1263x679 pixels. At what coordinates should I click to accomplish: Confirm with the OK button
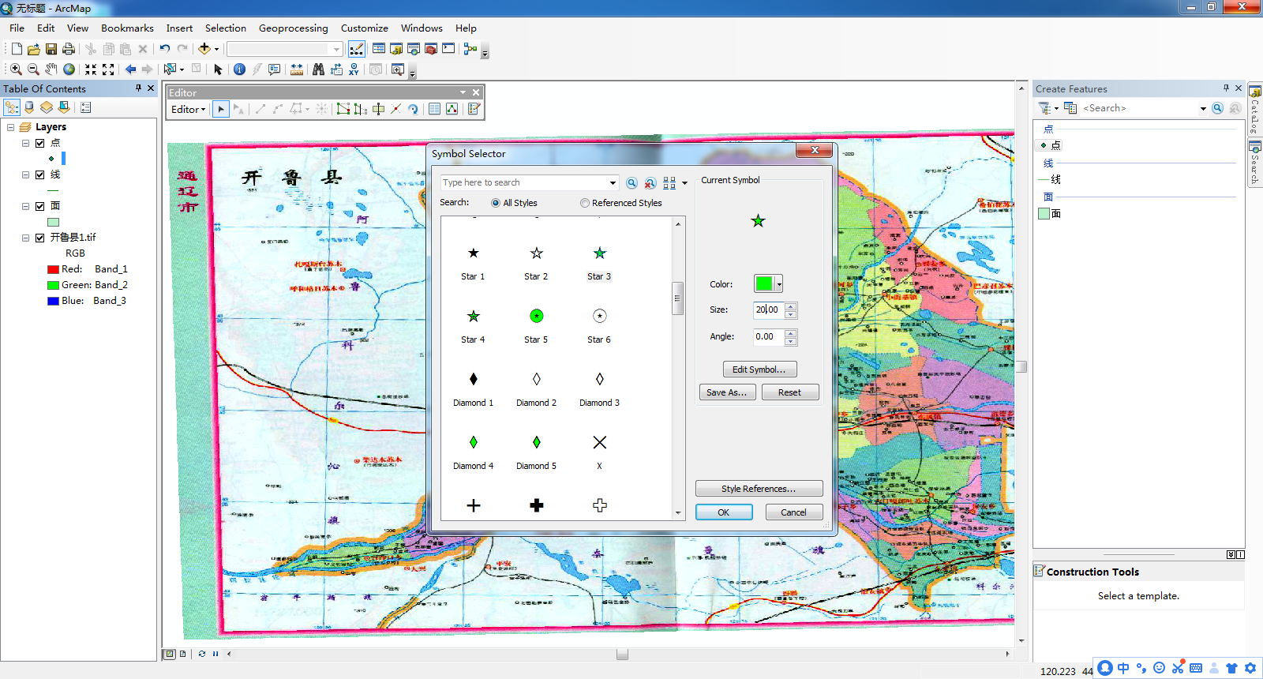point(723,512)
